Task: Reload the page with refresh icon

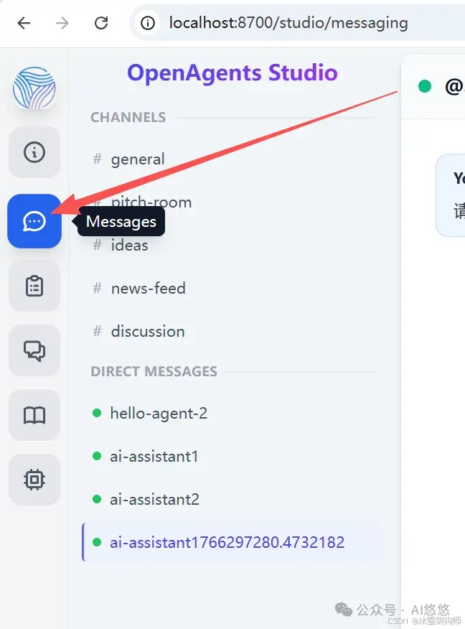Action: pos(101,23)
